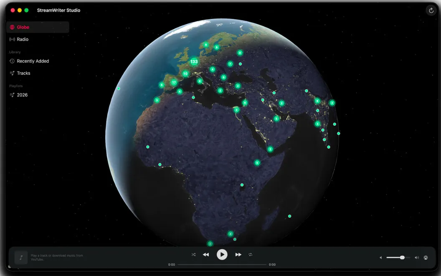Click the station dot in the Atlantic Ocean
This screenshot has width=441, height=276.
coord(119,88)
